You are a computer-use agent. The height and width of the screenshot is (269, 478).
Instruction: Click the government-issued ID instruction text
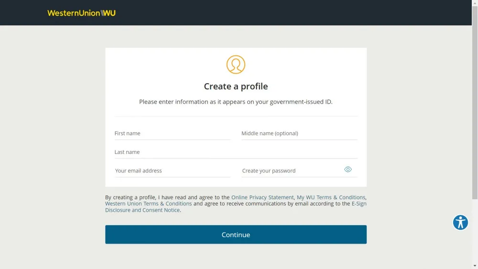[236, 102]
